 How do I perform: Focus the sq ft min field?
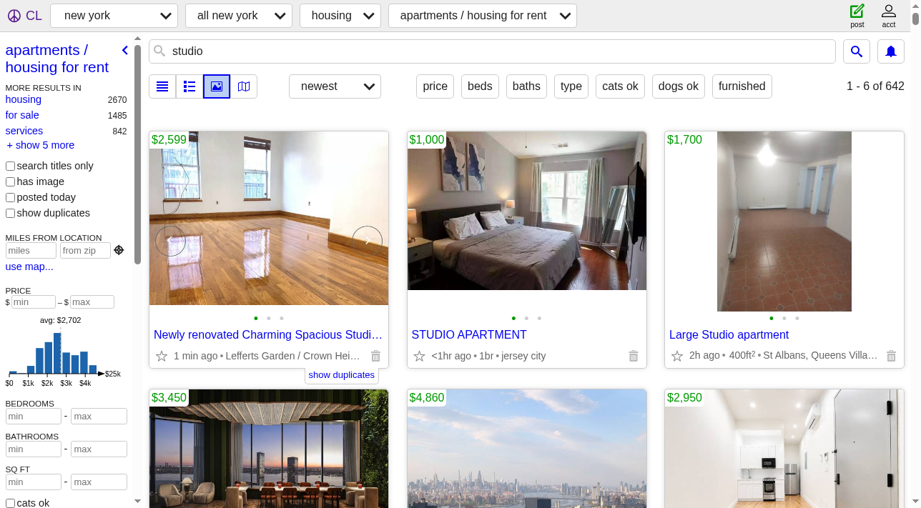pos(34,482)
